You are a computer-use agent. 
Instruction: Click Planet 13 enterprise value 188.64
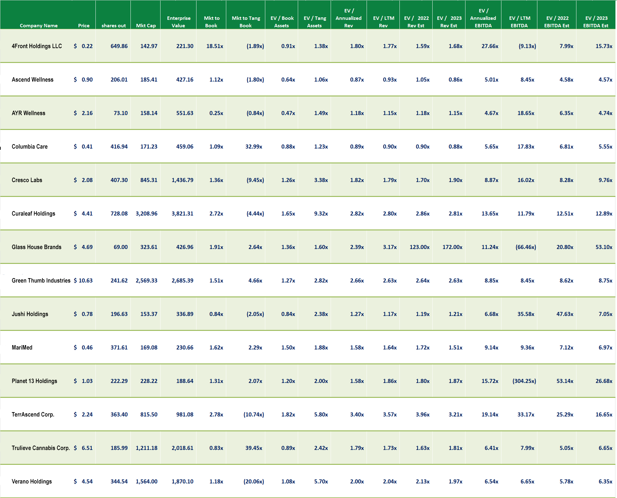(x=185, y=381)
